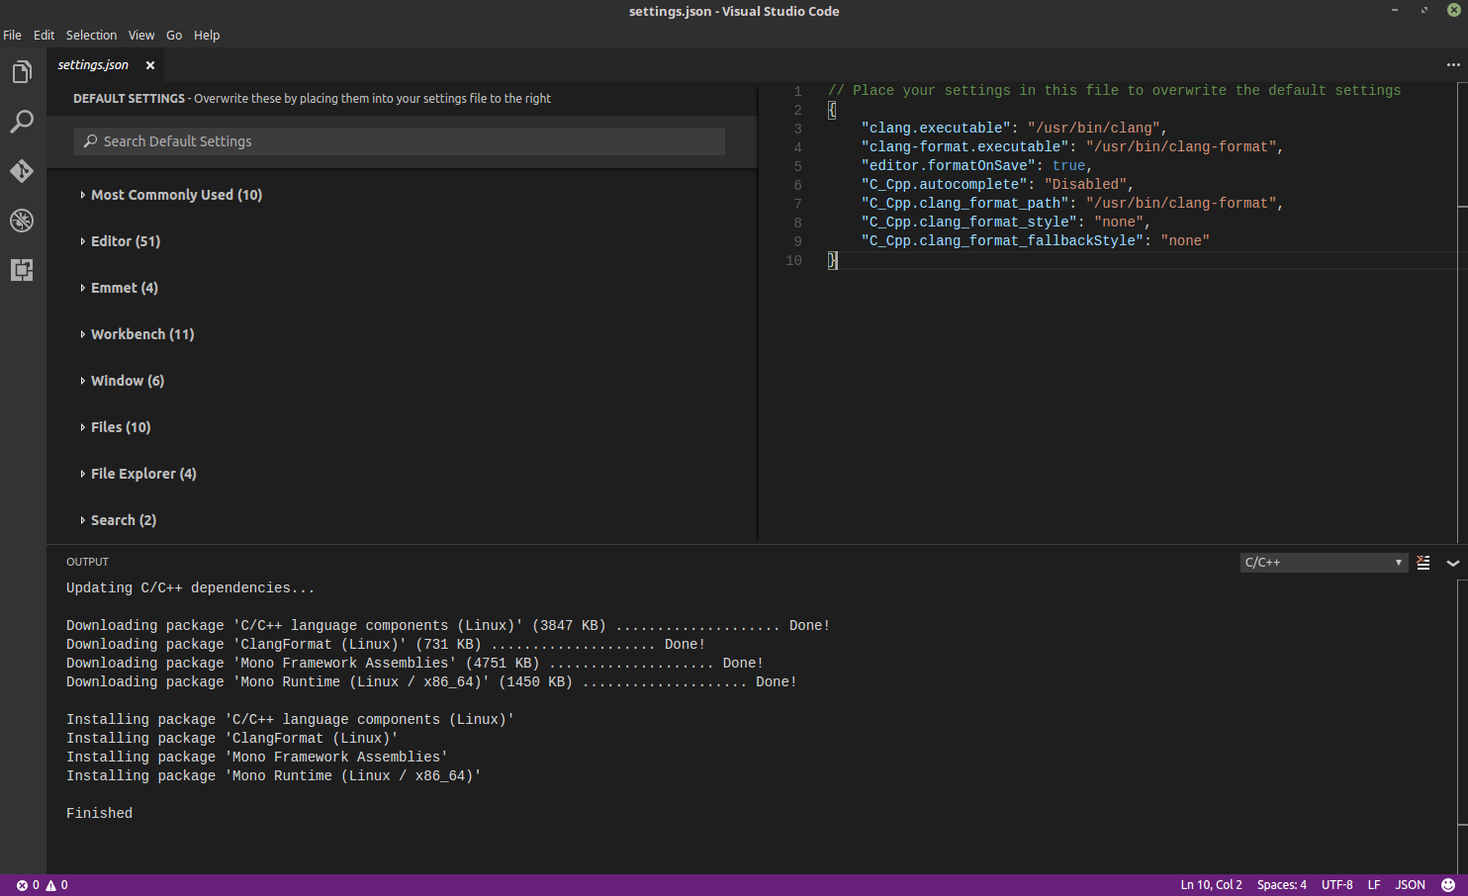1468x896 pixels.
Task: Click Ln 10, Col 2 in status bar
Action: tap(1211, 885)
